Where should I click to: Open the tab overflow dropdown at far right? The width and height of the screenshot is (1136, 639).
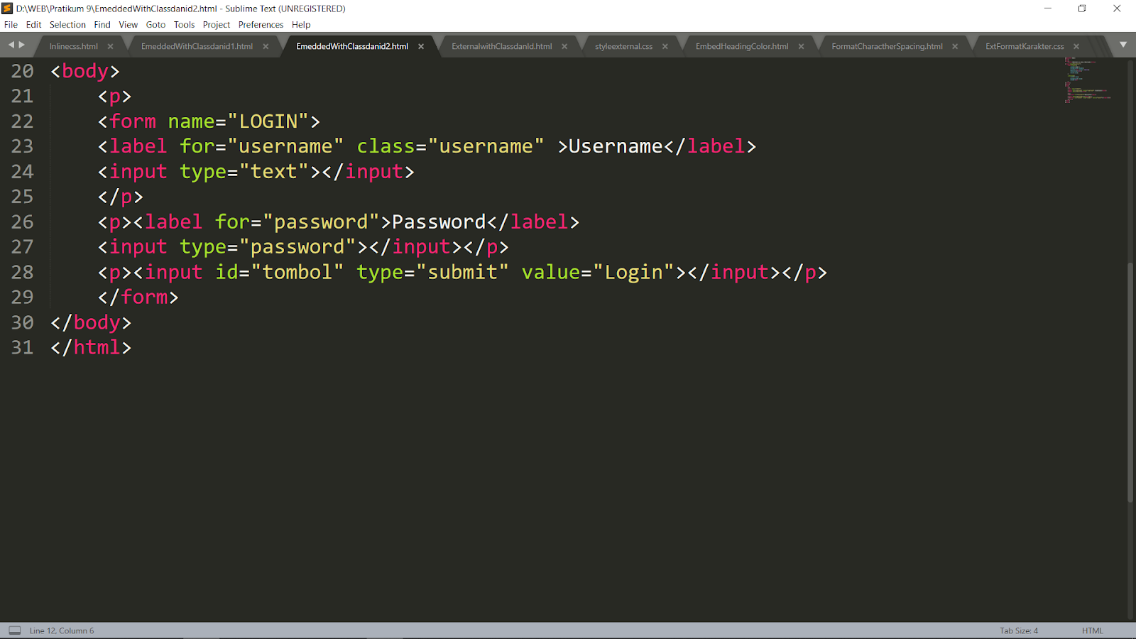(x=1124, y=45)
